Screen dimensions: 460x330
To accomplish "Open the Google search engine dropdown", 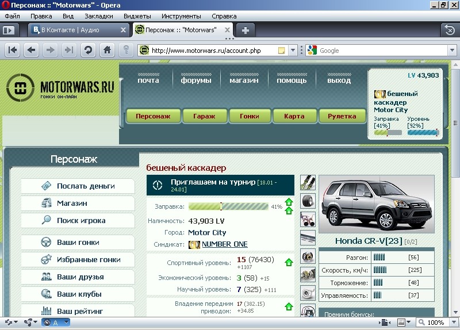I will [452, 51].
